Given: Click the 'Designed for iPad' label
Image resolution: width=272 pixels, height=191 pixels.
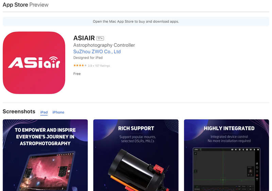Looking at the screenshot, I should coord(88,58).
